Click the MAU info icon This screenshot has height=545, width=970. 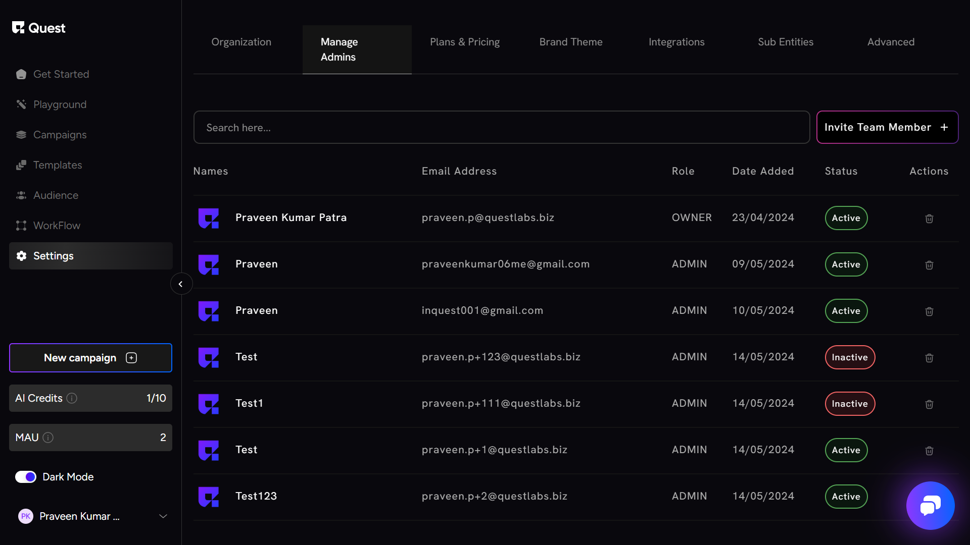point(48,438)
